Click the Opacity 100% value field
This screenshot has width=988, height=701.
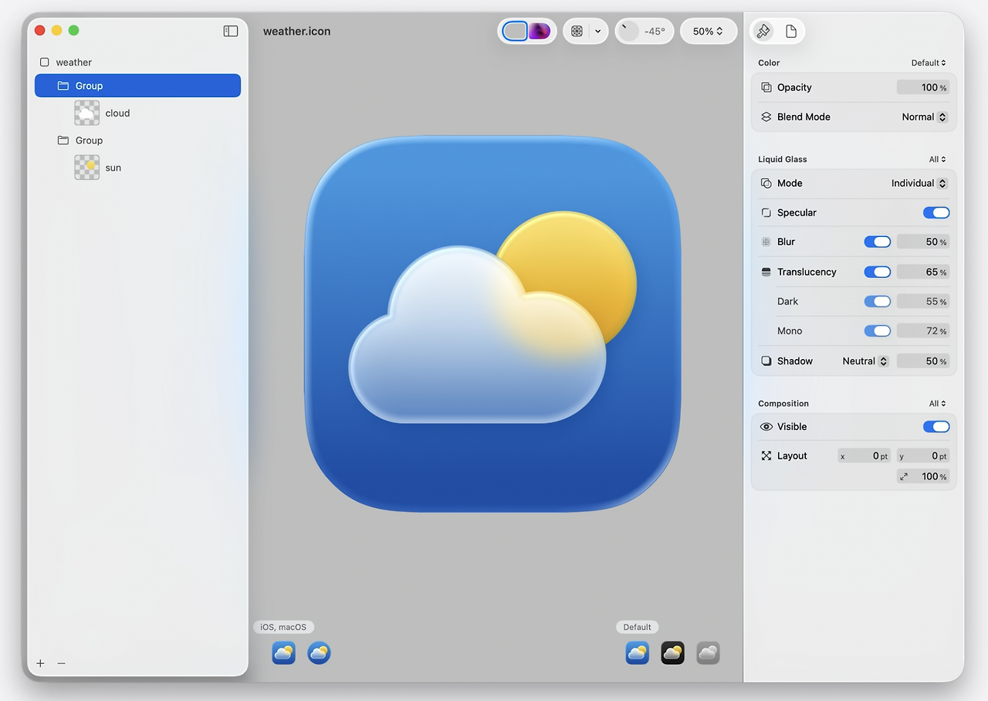pos(923,87)
